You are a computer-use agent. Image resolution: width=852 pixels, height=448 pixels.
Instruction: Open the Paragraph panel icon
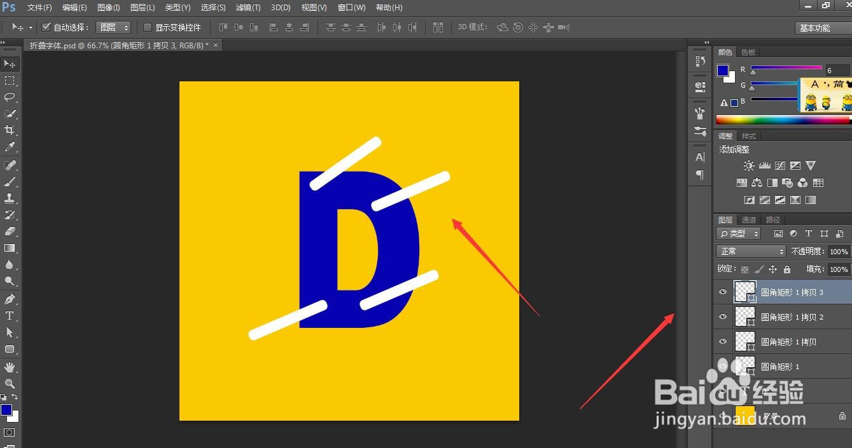tap(700, 175)
